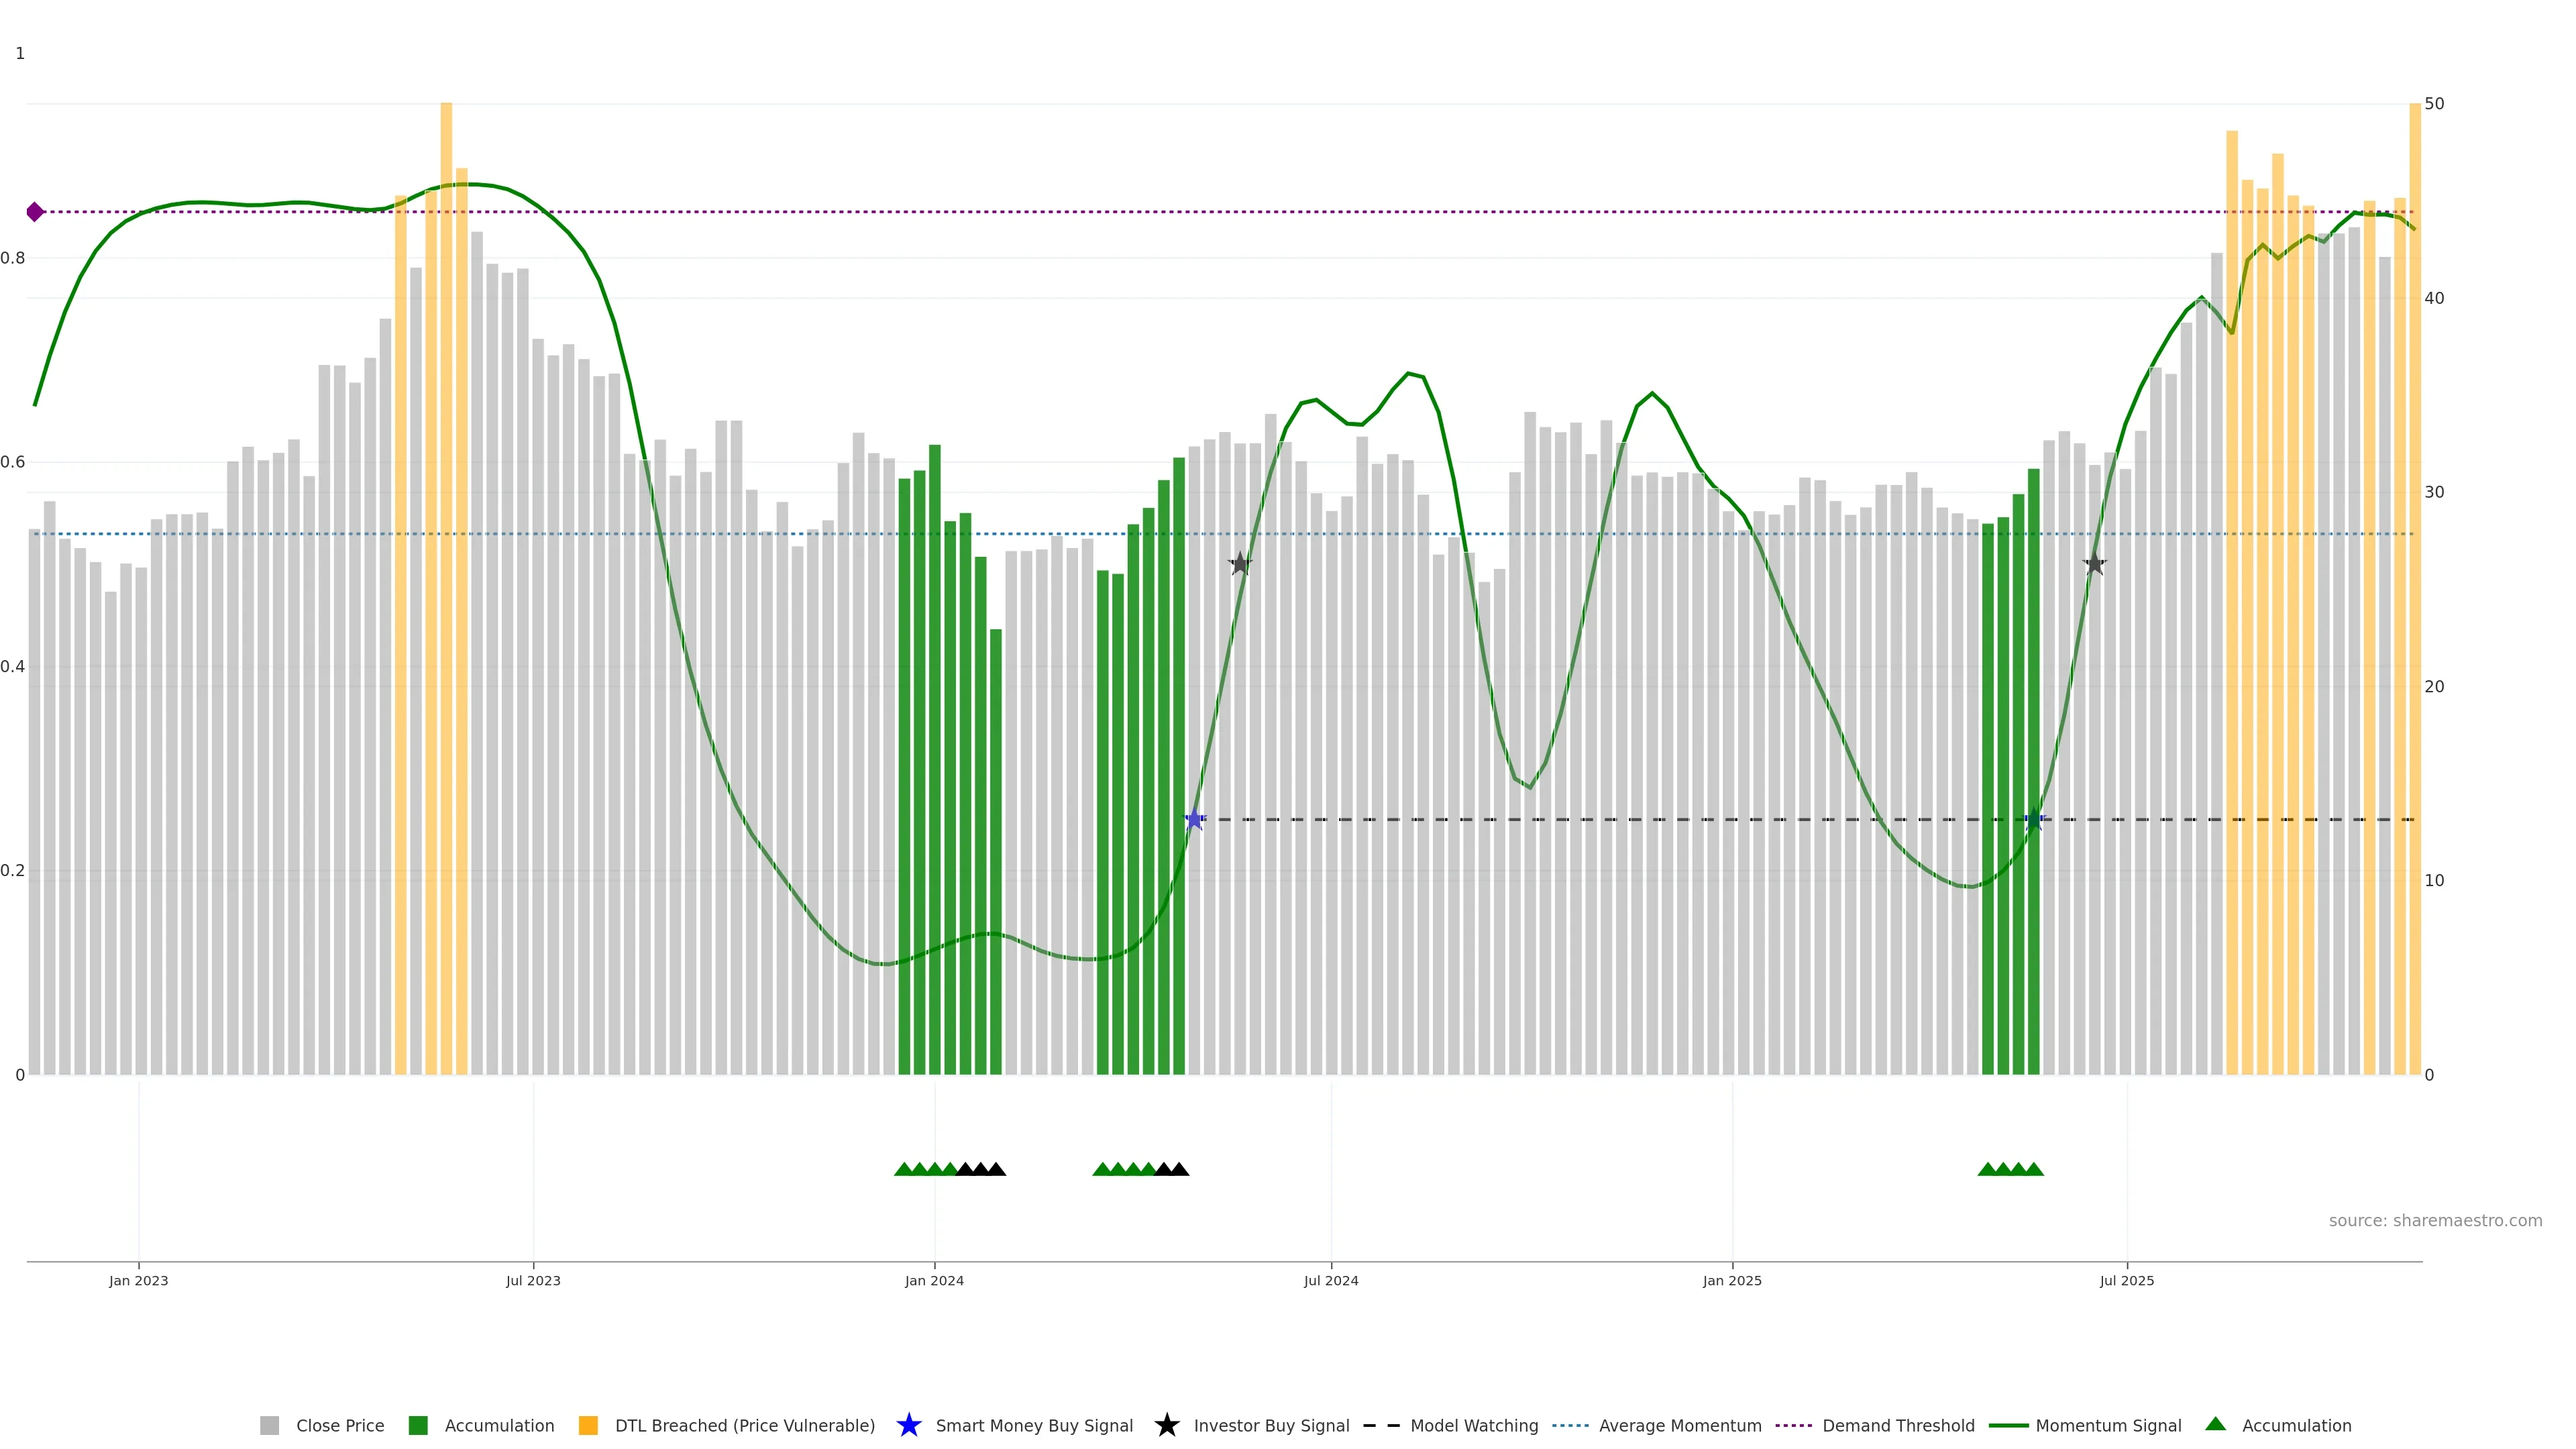Click the blue Smart Money star legend icon

[x=908, y=1425]
